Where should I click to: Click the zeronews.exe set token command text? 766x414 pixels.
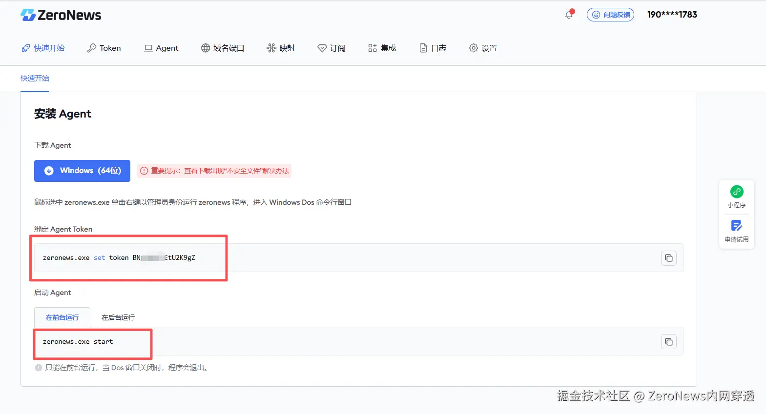point(119,258)
